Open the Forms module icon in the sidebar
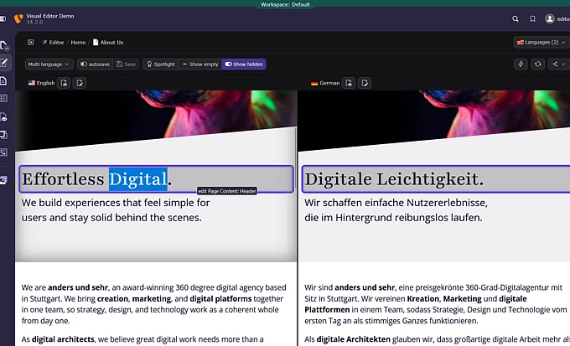Screen dimensions: 570x346 3,152
